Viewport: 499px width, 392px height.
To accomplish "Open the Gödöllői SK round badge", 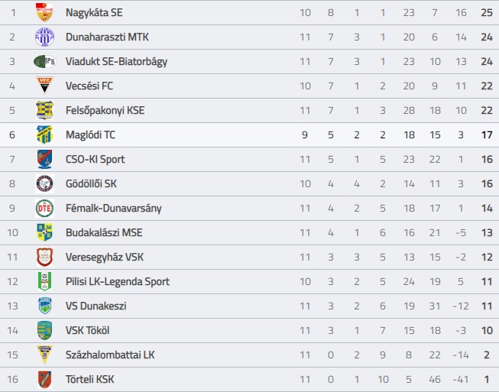I will [44, 183].
